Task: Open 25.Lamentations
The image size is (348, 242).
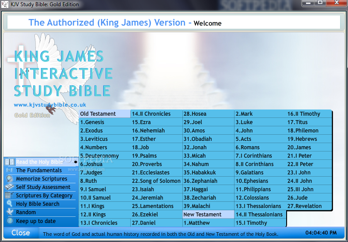Action: coord(156,206)
